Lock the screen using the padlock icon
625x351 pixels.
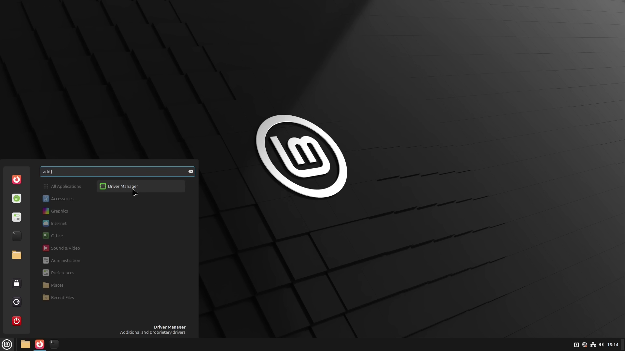(17, 283)
